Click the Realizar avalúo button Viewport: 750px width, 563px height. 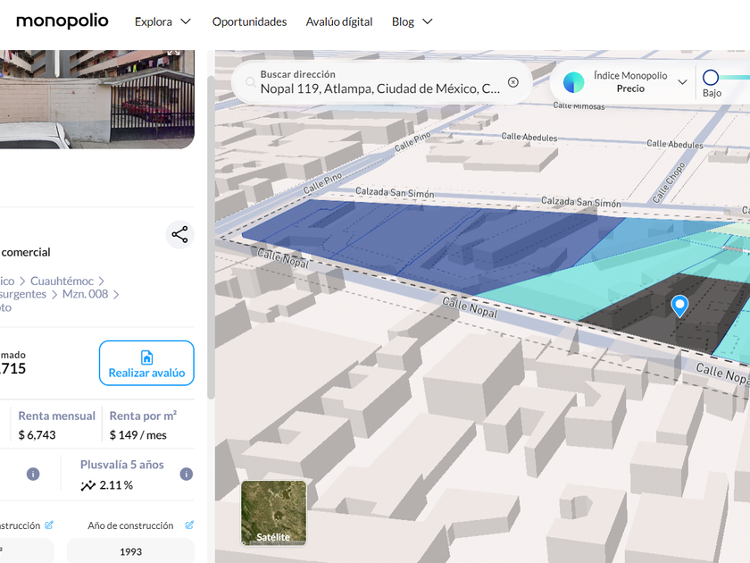146,363
